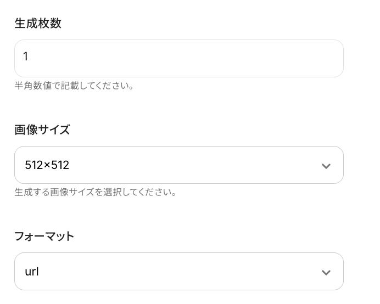Click the value 1 in 生成枚数
Image resolution: width=380 pixels, height=304 pixels.
point(26,57)
